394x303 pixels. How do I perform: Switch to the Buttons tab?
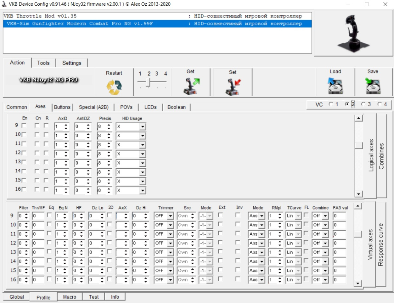[62, 107]
